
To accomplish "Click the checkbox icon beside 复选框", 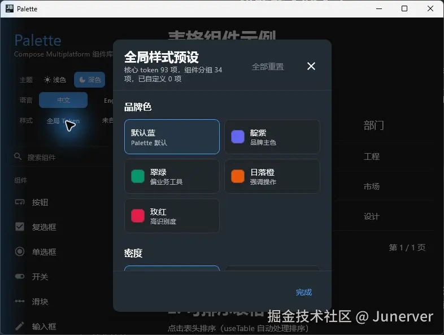I will coord(20,227).
